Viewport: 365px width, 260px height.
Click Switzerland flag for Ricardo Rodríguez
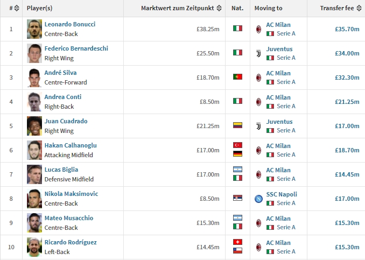237,242
